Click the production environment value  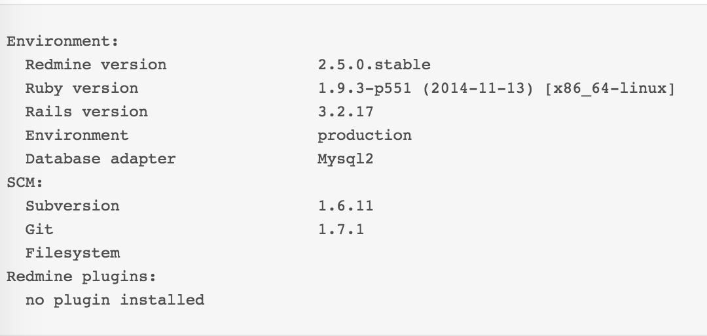click(x=365, y=136)
